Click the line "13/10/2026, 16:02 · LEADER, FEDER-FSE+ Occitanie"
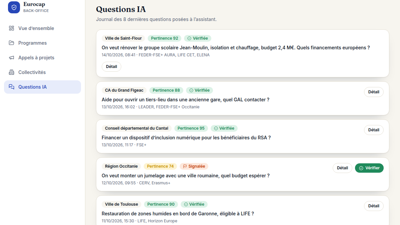Screen dimensions: 400x225 tap(151, 107)
